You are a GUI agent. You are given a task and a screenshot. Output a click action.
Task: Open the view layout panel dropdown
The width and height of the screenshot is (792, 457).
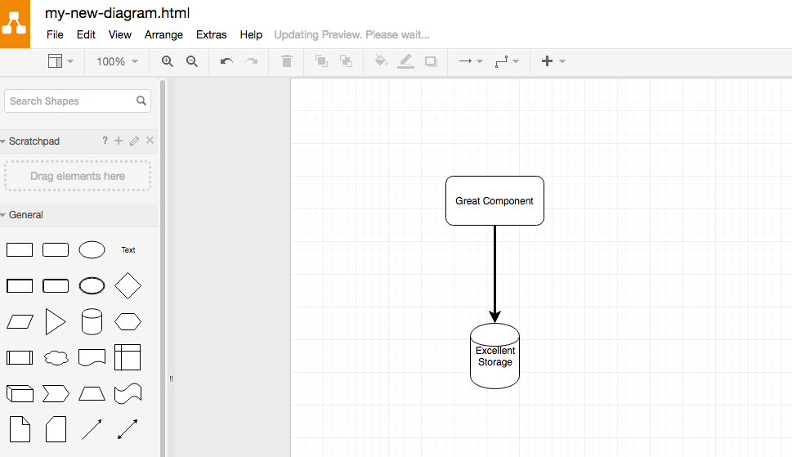[60, 61]
